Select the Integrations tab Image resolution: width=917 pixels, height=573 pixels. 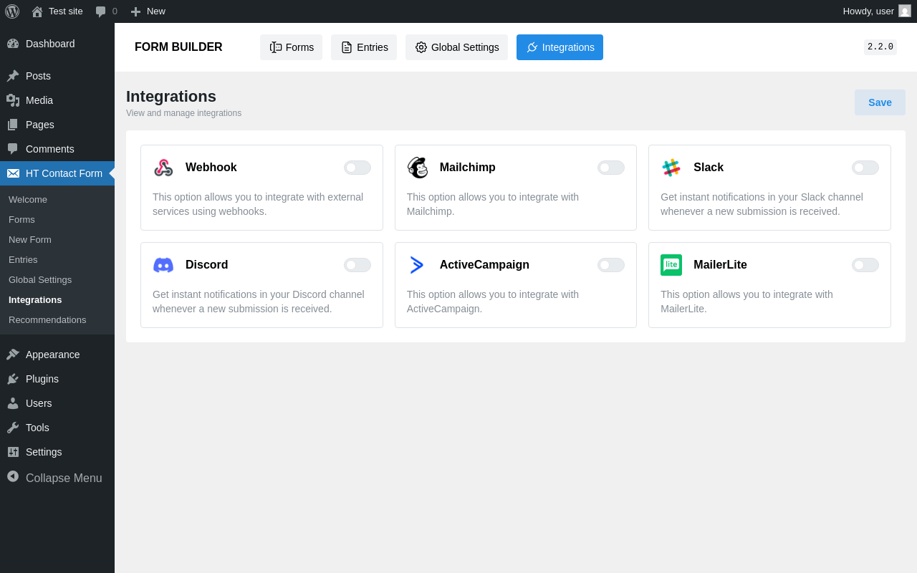click(x=560, y=47)
